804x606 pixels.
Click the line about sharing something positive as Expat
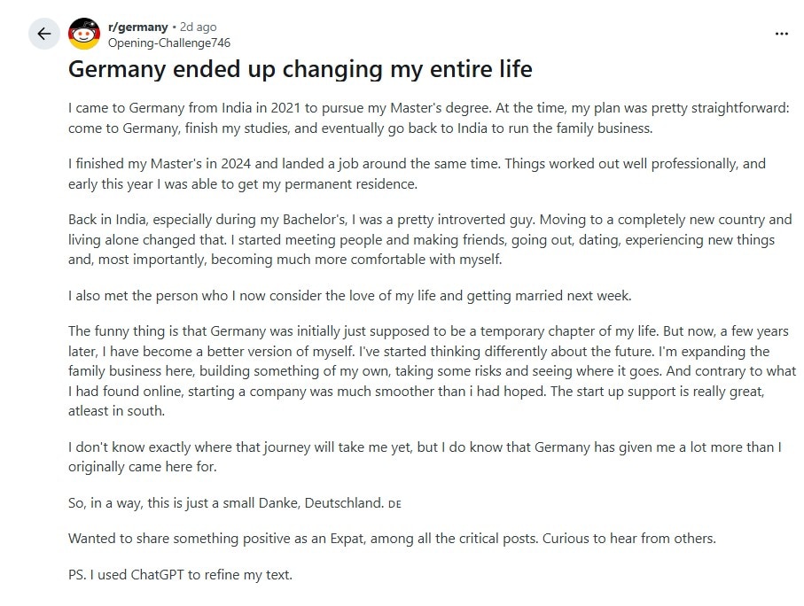[393, 539]
